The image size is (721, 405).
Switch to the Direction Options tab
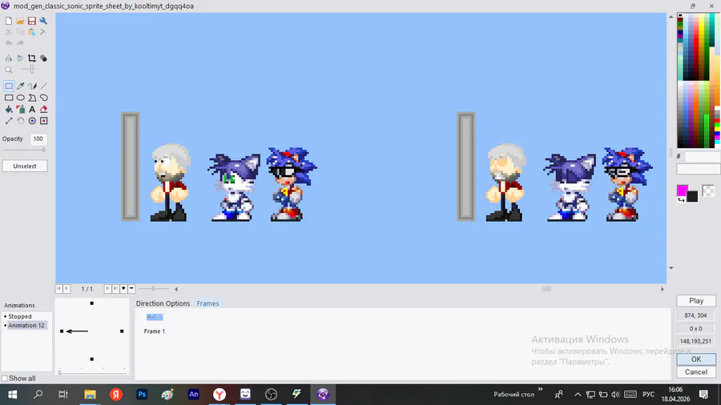[x=163, y=303]
